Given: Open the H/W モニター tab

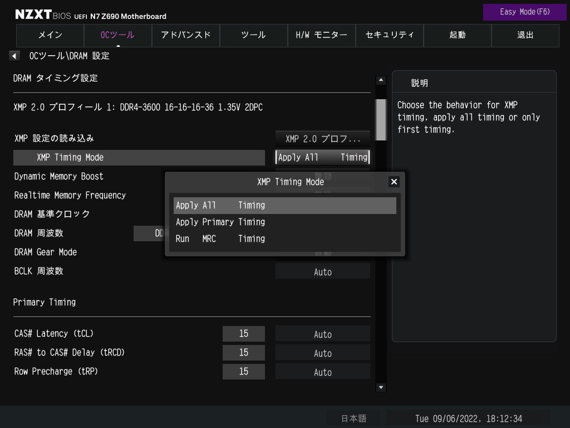Looking at the screenshot, I should 321,35.
